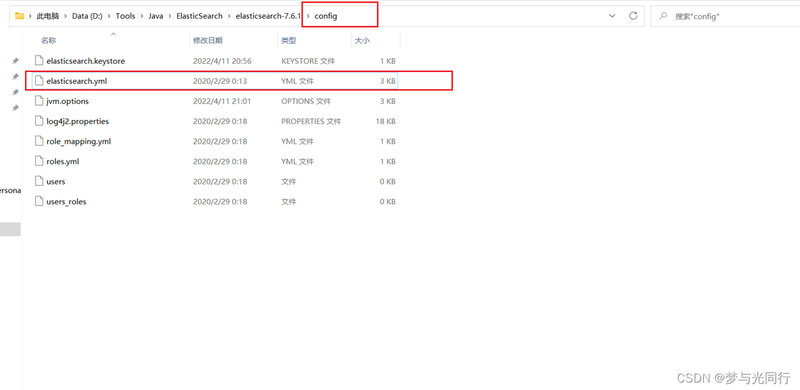Image resolution: width=800 pixels, height=390 pixels.
Task: Click the roles.yml file icon
Action: 39,161
